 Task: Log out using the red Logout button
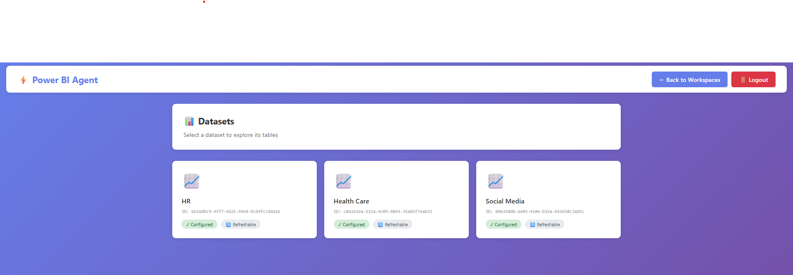[753, 80]
